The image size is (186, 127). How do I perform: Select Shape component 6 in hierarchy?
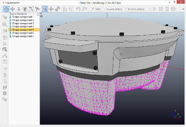[x=23, y=33]
